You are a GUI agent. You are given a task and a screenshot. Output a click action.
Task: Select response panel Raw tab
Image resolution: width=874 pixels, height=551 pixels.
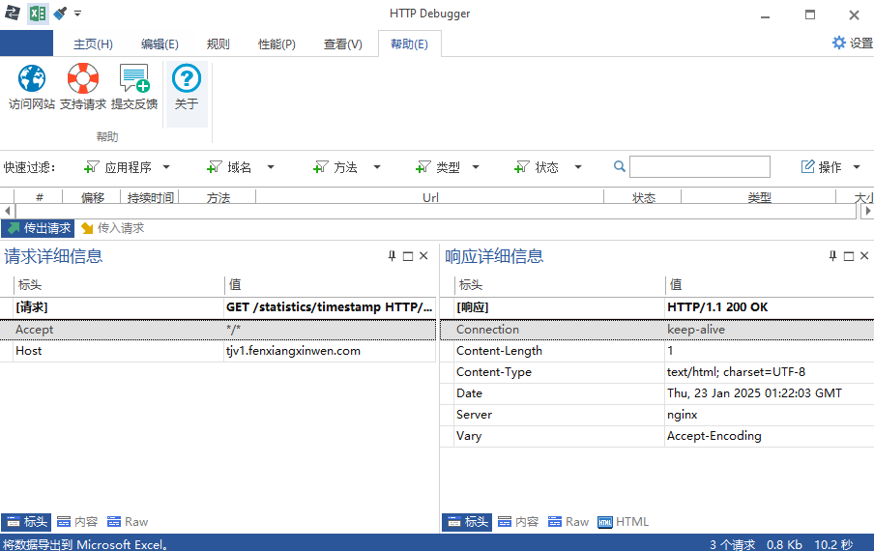(568, 522)
